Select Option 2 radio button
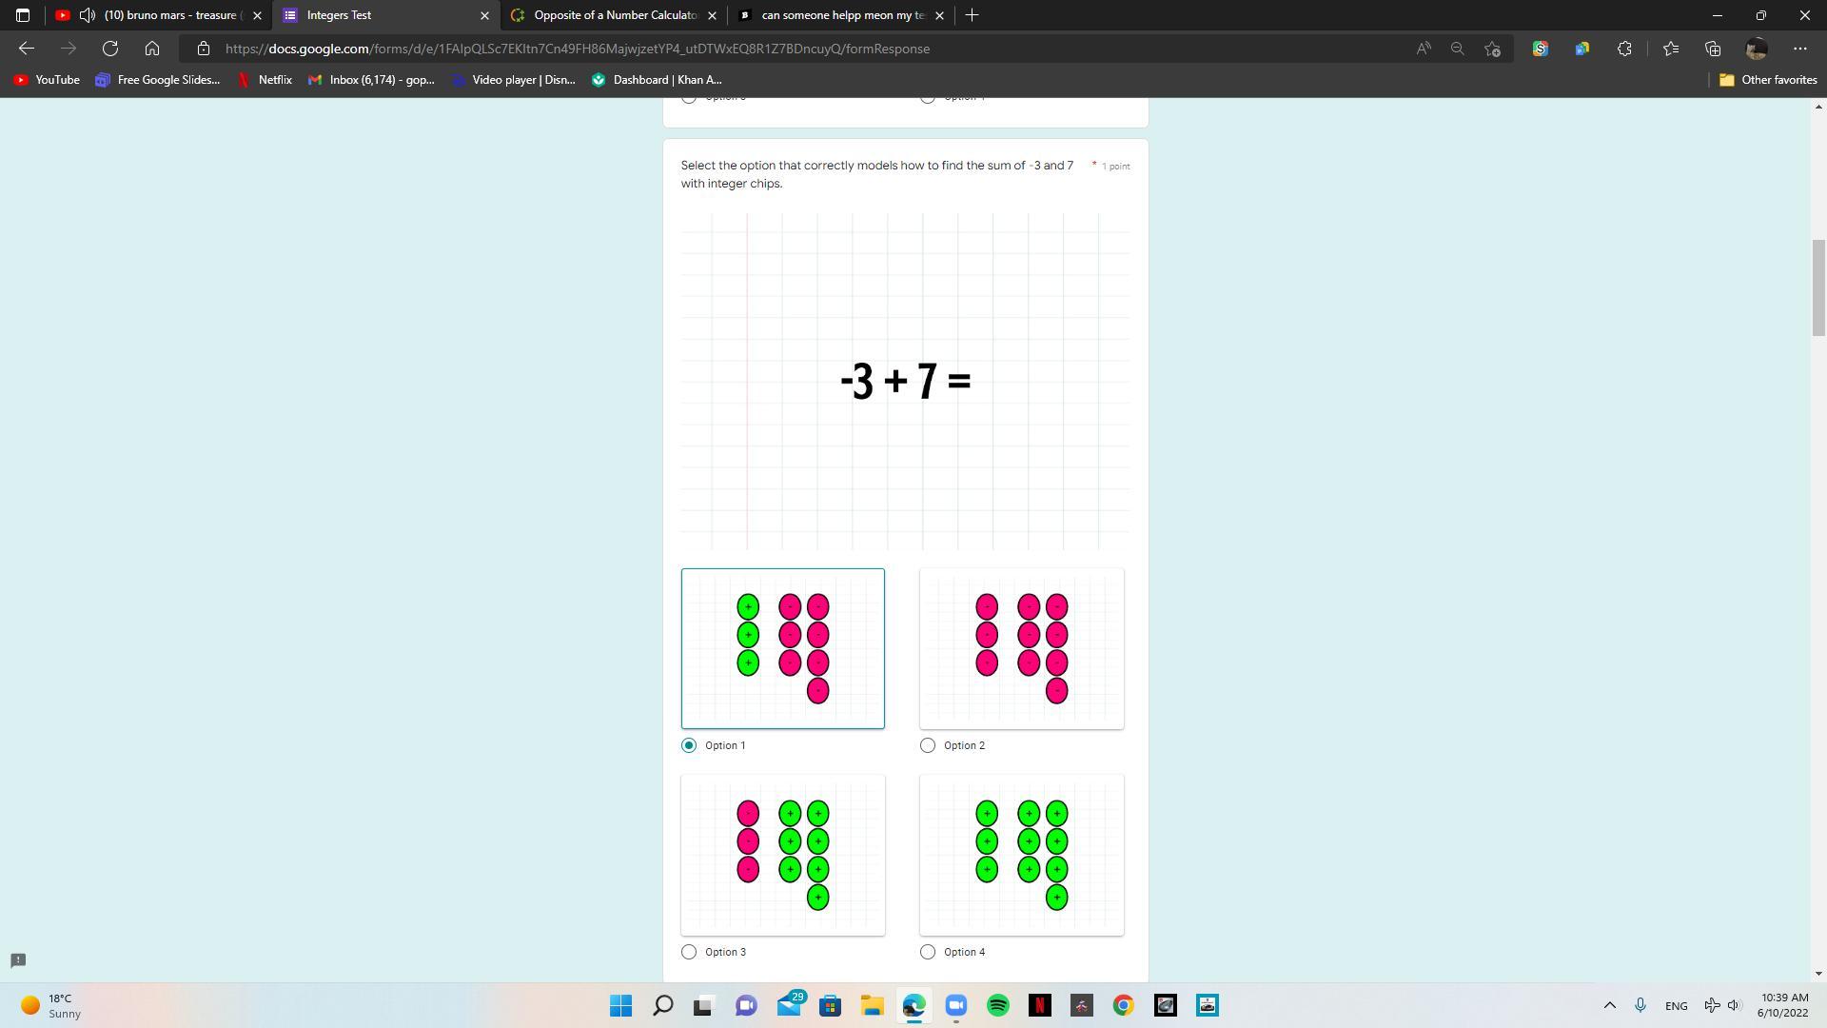The height and width of the screenshot is (1028, 1827). (x=928, y=745)
